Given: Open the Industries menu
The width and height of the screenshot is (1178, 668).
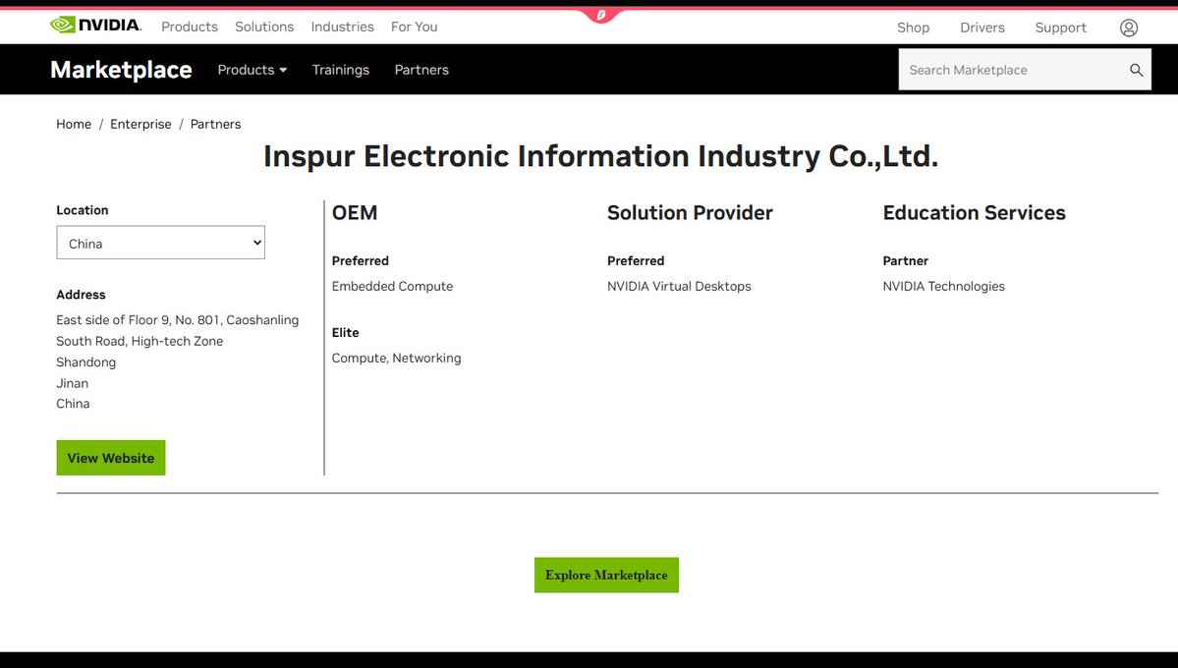Looking at the screenshot, I should point(343,27).
